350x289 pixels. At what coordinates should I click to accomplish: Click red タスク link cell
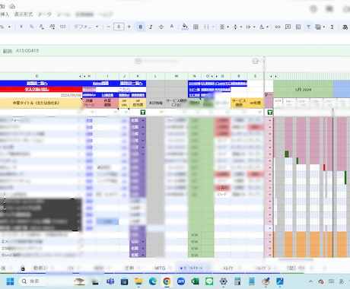pyautogui.click(x=37, y=89)
